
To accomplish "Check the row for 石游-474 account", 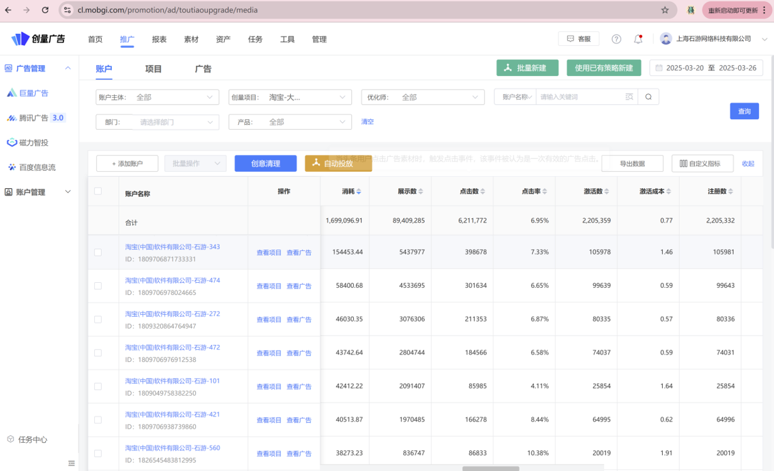I will click(x=97, y=285).
